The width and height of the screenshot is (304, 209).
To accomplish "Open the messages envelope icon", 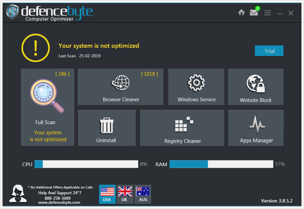I will tap(254, 13).
